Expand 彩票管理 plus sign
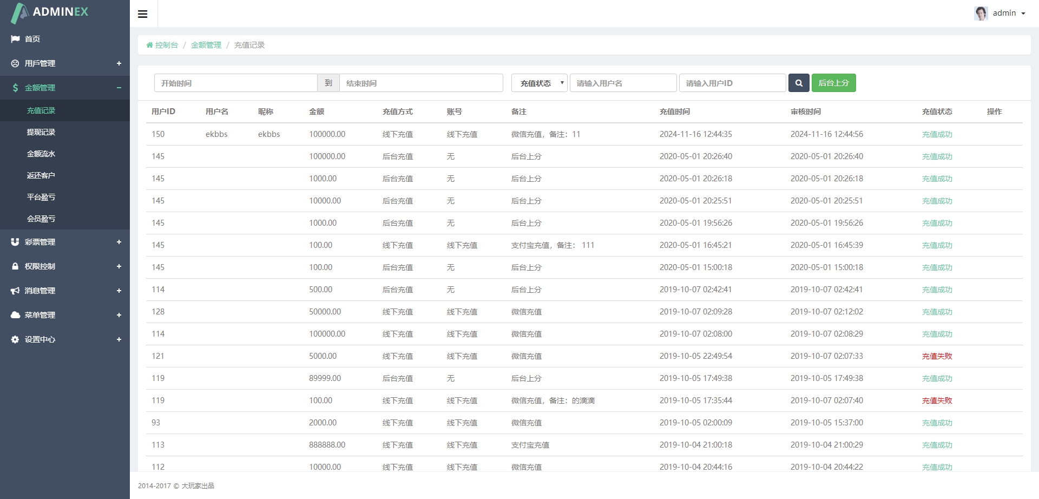This screenshot has width=1039, height=499. coord(119,242)
